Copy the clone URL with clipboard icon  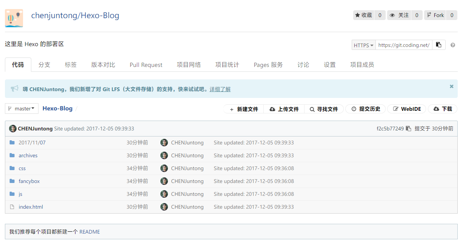tap(438, 45)
